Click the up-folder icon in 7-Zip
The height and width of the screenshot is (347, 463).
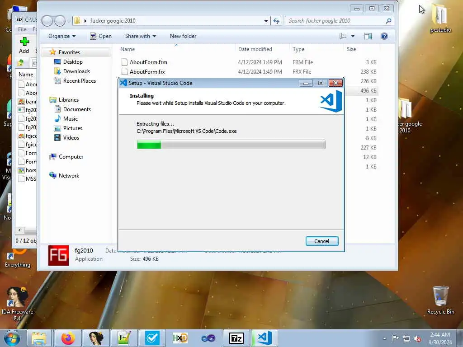(21, 62)
